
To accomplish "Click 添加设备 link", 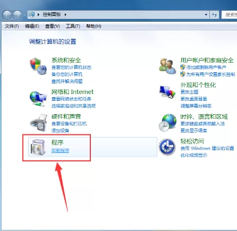I will [60, 131].
